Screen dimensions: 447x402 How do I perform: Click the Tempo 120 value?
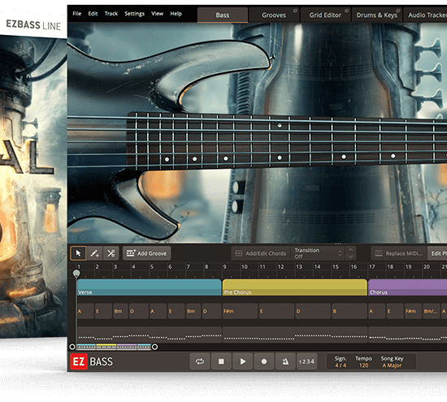(x=363, y=365)
